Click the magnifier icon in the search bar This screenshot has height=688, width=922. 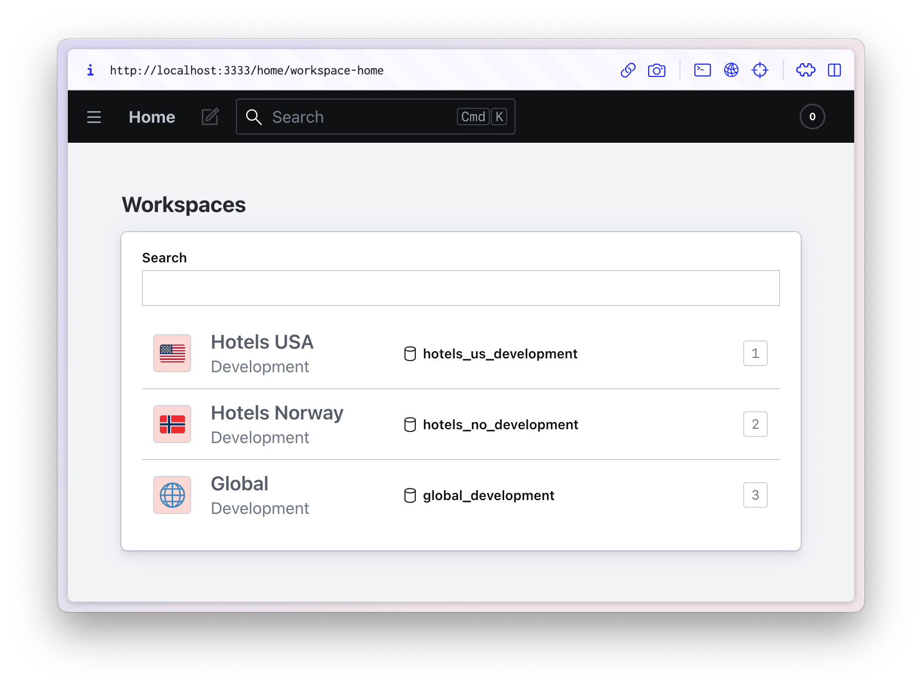(254, 117)
